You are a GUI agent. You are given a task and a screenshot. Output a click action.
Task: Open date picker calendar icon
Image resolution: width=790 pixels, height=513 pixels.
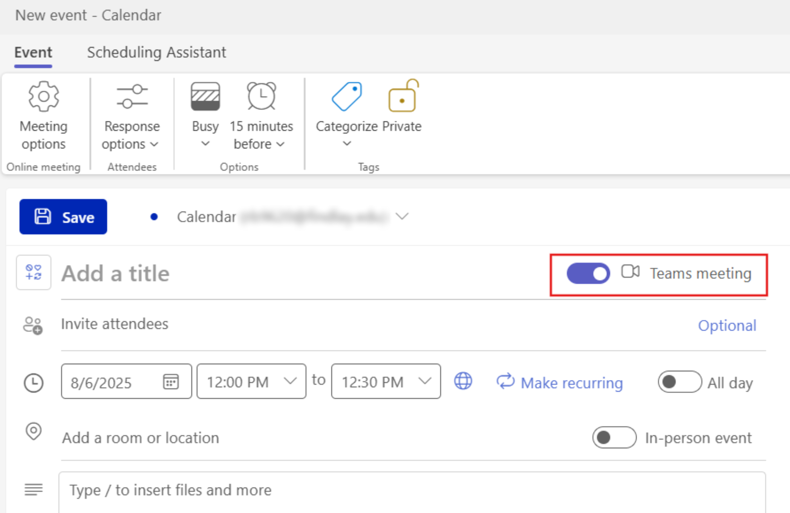[x=170, y=382]
